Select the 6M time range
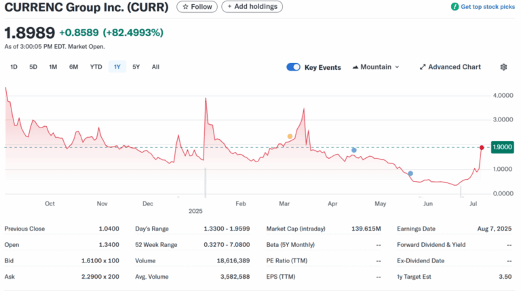The width and height of the screenshot is (521, 291). 73,66
